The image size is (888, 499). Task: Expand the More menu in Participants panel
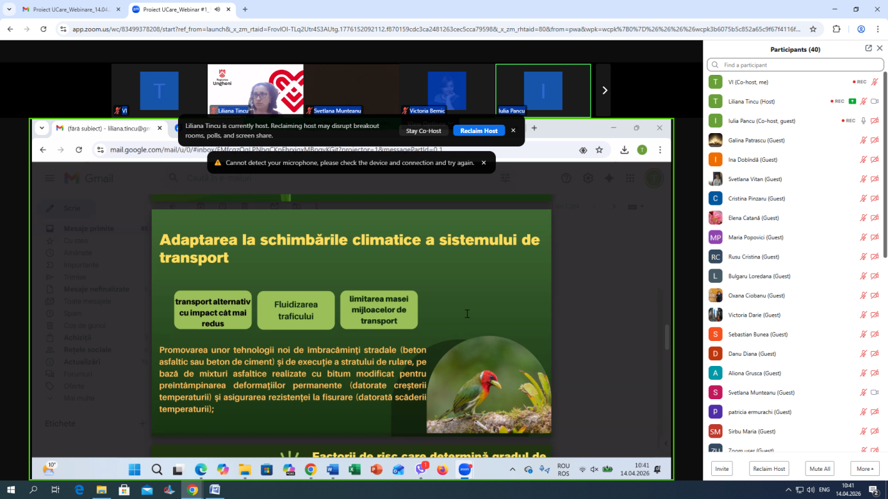[864, 469]
